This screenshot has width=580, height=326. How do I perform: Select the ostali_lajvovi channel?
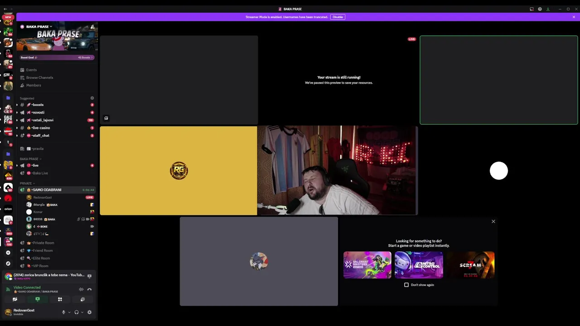coord(56,120)
